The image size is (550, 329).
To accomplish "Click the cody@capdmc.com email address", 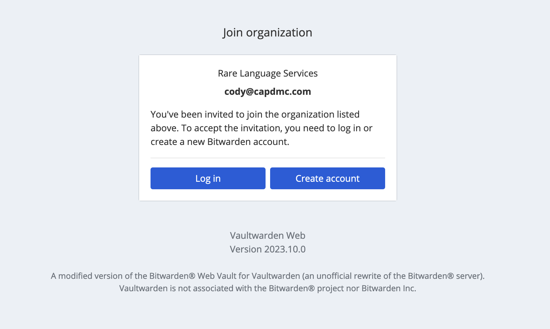I will pos(268,92).
